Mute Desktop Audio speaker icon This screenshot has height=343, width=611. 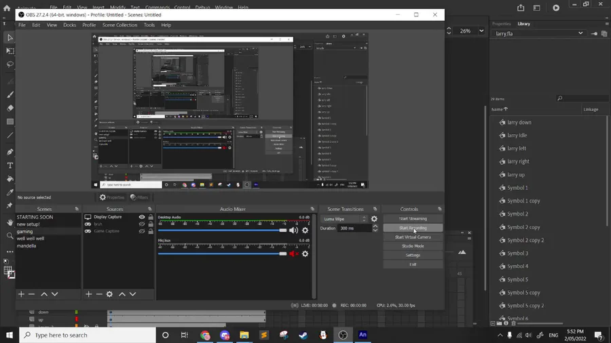tap(293, 230)
